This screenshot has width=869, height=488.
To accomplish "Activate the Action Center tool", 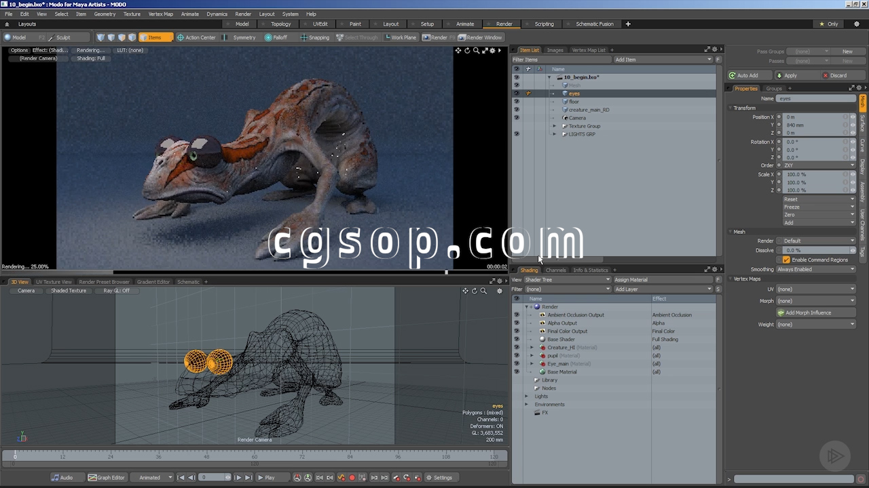I will 196,37.
